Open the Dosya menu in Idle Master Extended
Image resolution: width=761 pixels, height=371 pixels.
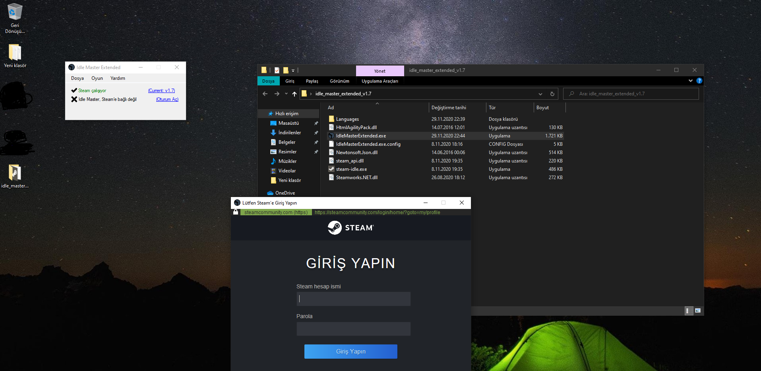tap(77, 78)
